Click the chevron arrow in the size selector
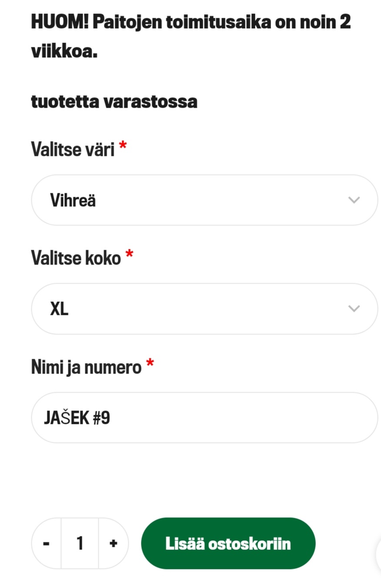The width and height of the screenshot is (381, 586). pos(354,309)
